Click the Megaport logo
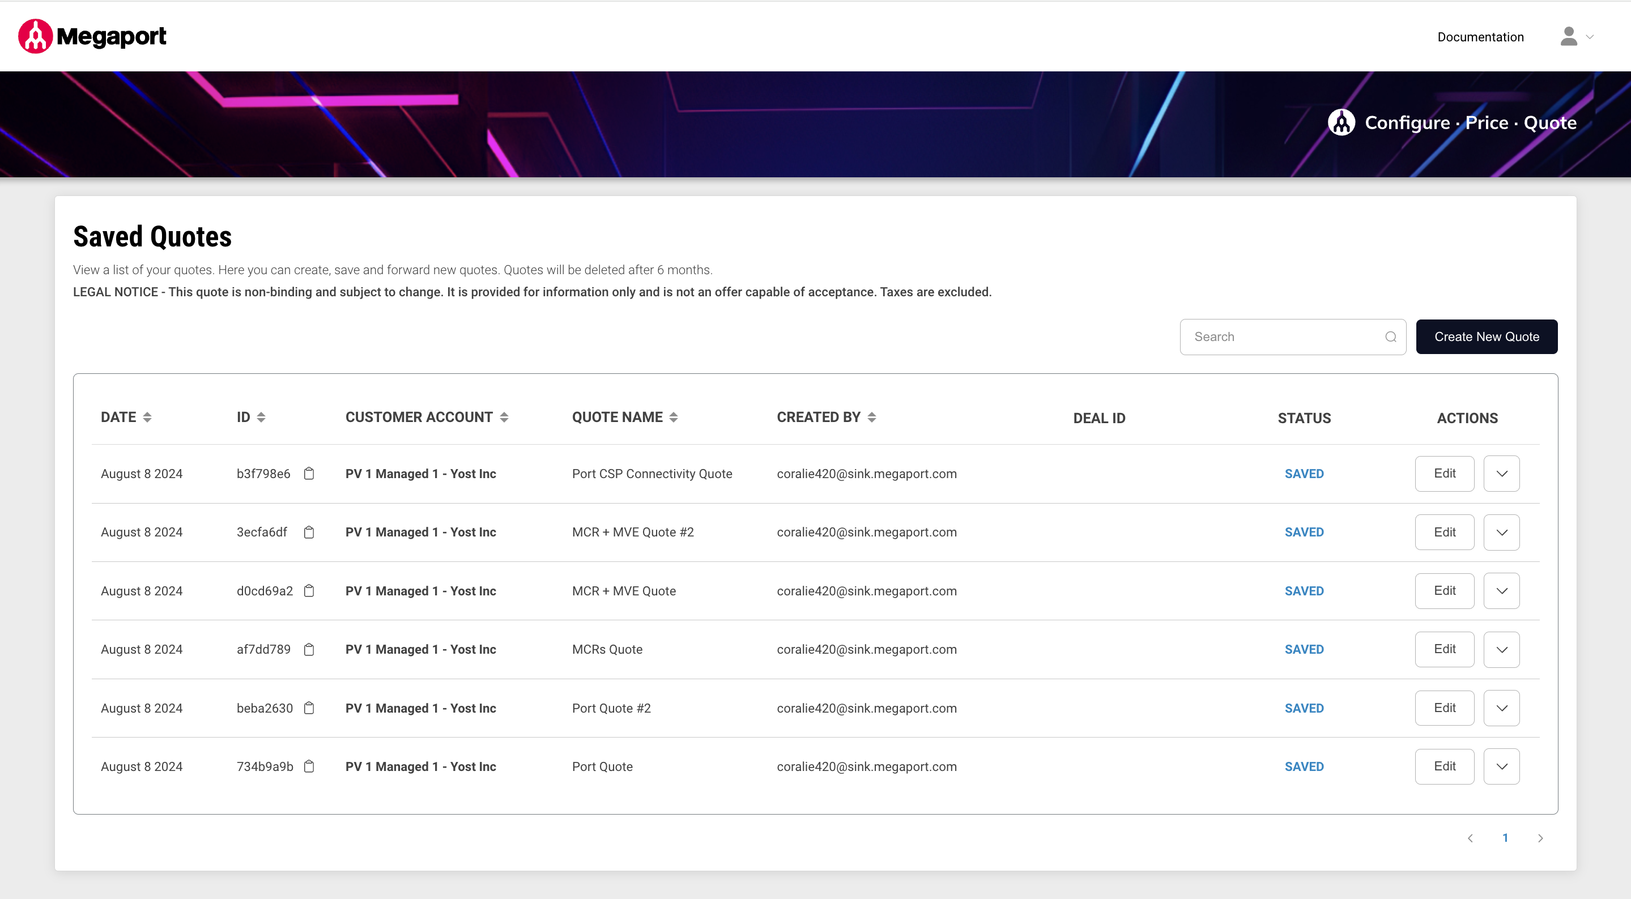Screen dimensions: 1631x899 (x=92, y=36)
